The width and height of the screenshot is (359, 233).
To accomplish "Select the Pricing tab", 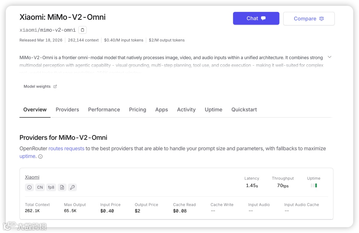I will click(x=138, y=110).
